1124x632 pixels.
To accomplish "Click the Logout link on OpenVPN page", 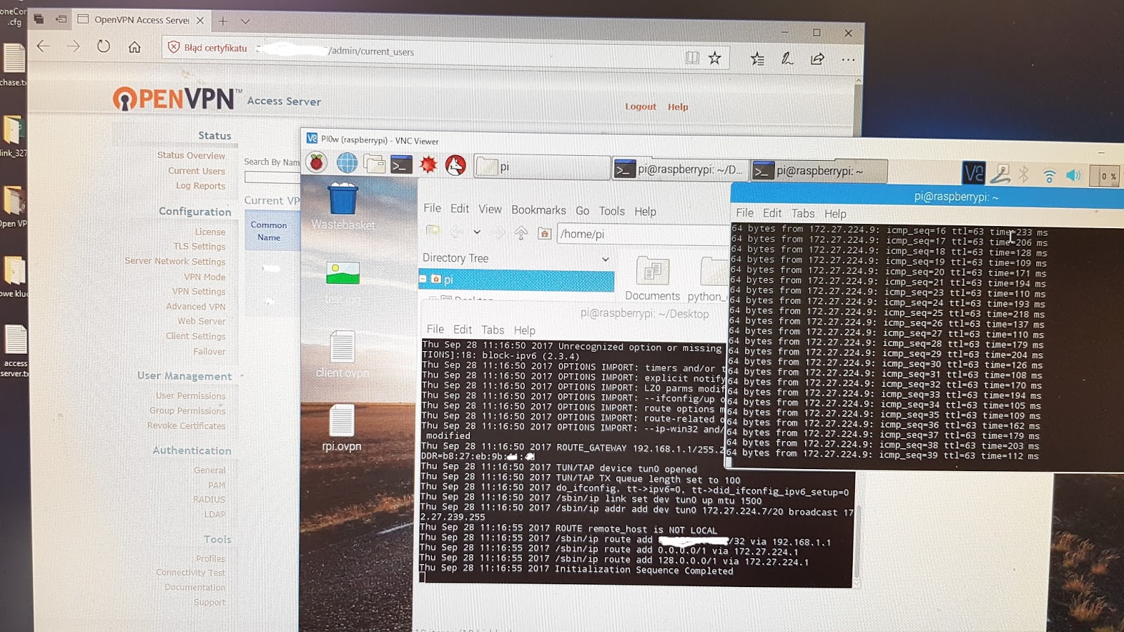I will (641, 107).
